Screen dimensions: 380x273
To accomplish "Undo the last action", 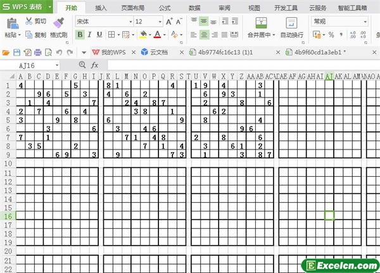I will 60,53.
